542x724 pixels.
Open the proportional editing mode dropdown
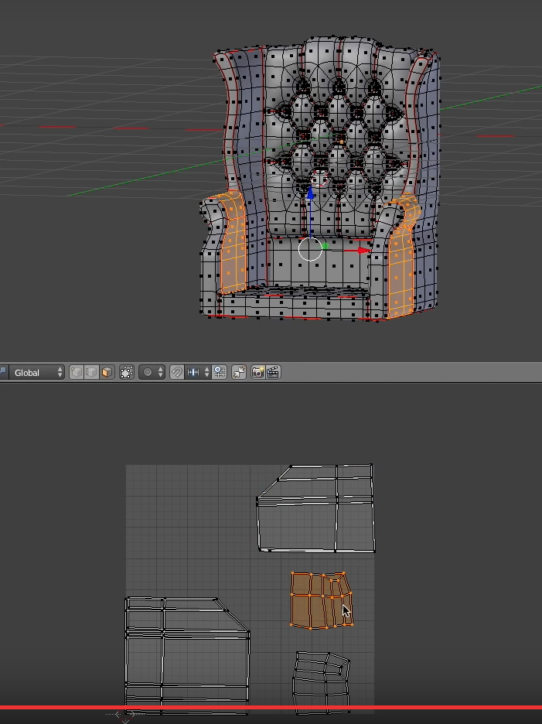tap(152, 373)
